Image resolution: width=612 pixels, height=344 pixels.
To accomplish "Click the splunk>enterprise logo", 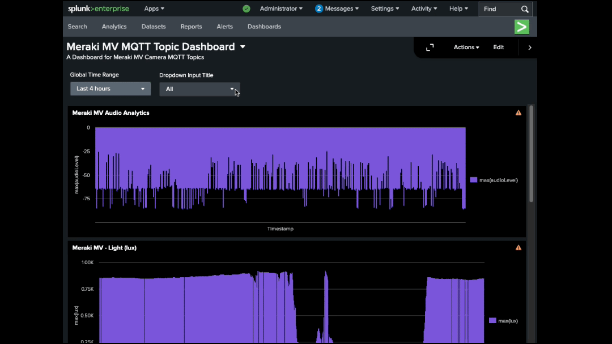I will tap(99, 8).
